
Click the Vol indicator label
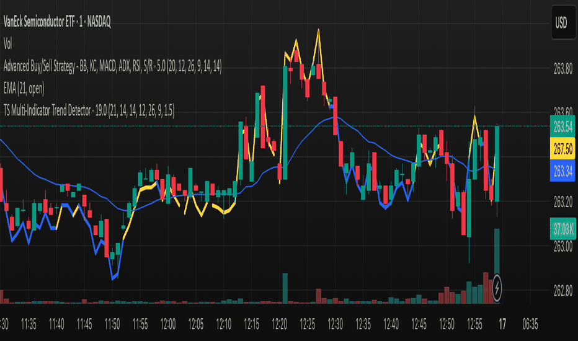[7, 44]
